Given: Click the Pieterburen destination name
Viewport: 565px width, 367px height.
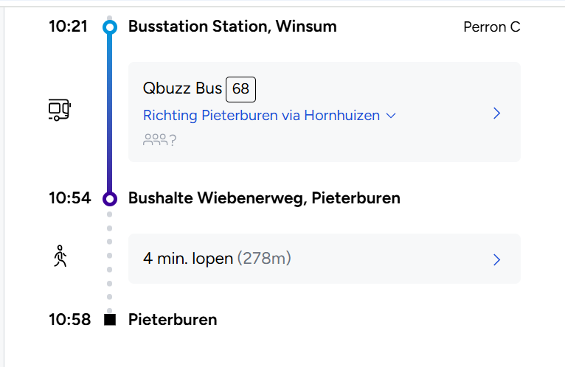Looking at the screenshot, I should [x=173, y=320].
